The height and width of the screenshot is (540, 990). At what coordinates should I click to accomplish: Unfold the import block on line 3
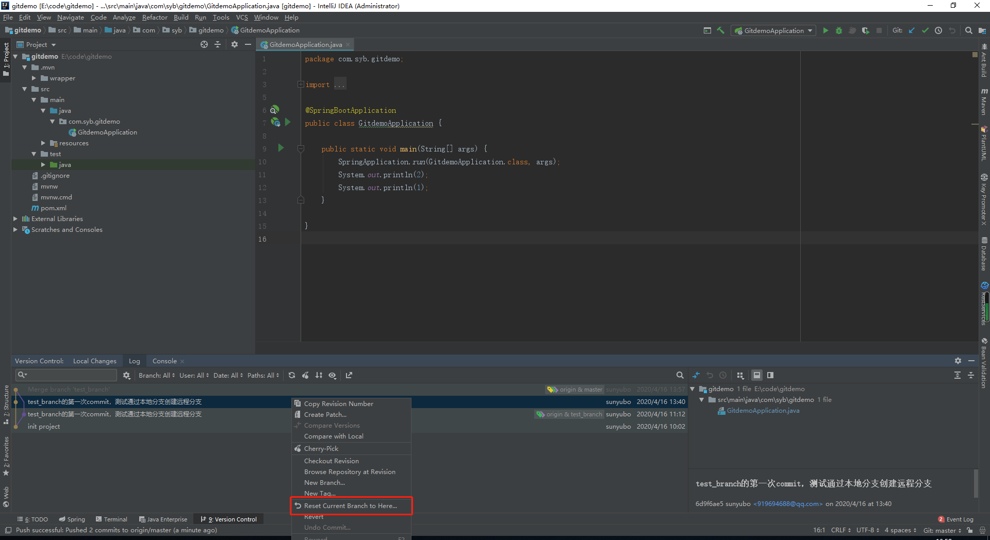[301, 85]
